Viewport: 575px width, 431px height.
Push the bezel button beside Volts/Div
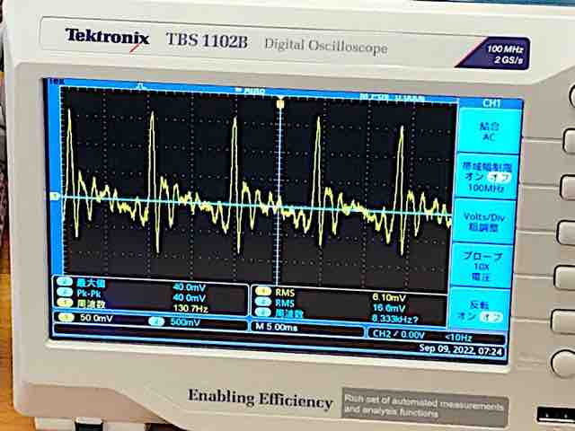point(567,233)
